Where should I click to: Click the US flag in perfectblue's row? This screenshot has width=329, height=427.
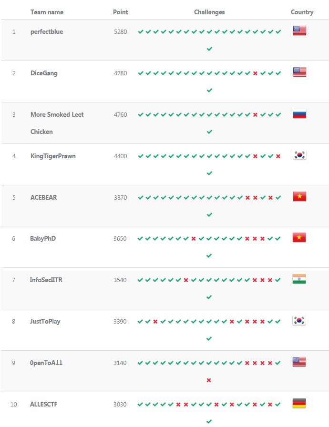[299, 31]
